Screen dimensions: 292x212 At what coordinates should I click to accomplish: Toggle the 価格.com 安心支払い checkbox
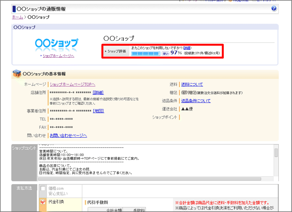43,189
